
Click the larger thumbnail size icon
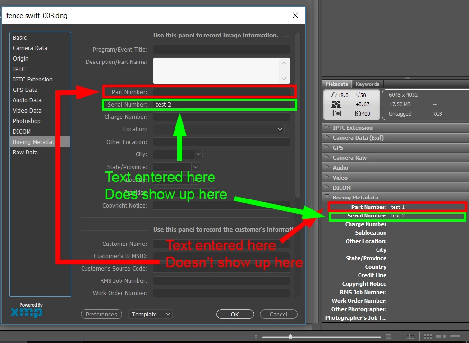coord(388,336)
